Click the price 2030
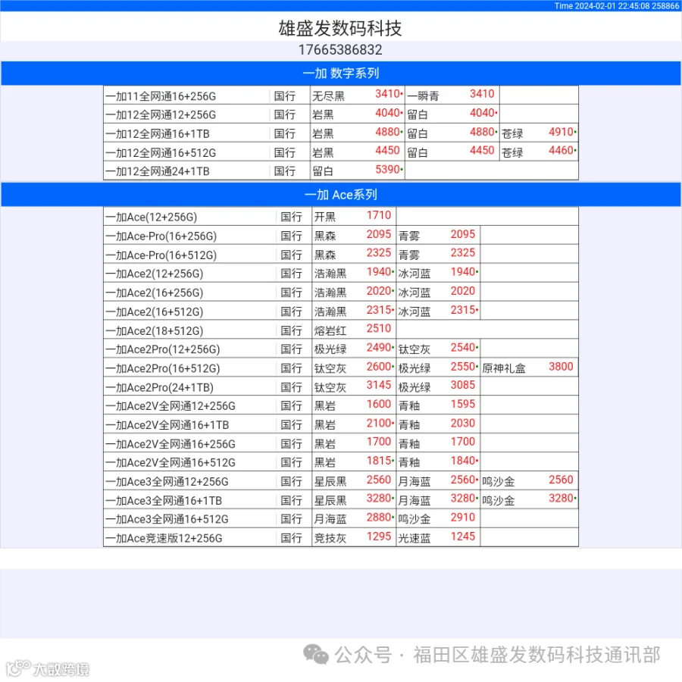This screenshot has width=682, height=682. pyautogui.click(x=463, y=423)
